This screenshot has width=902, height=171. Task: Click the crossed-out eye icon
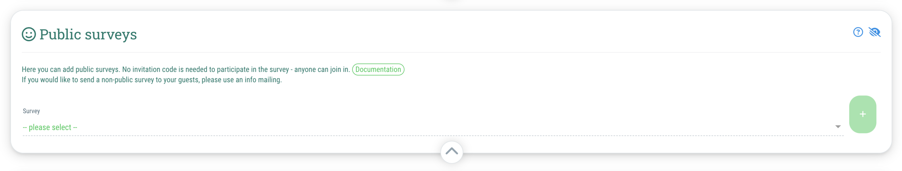[874, 32]
